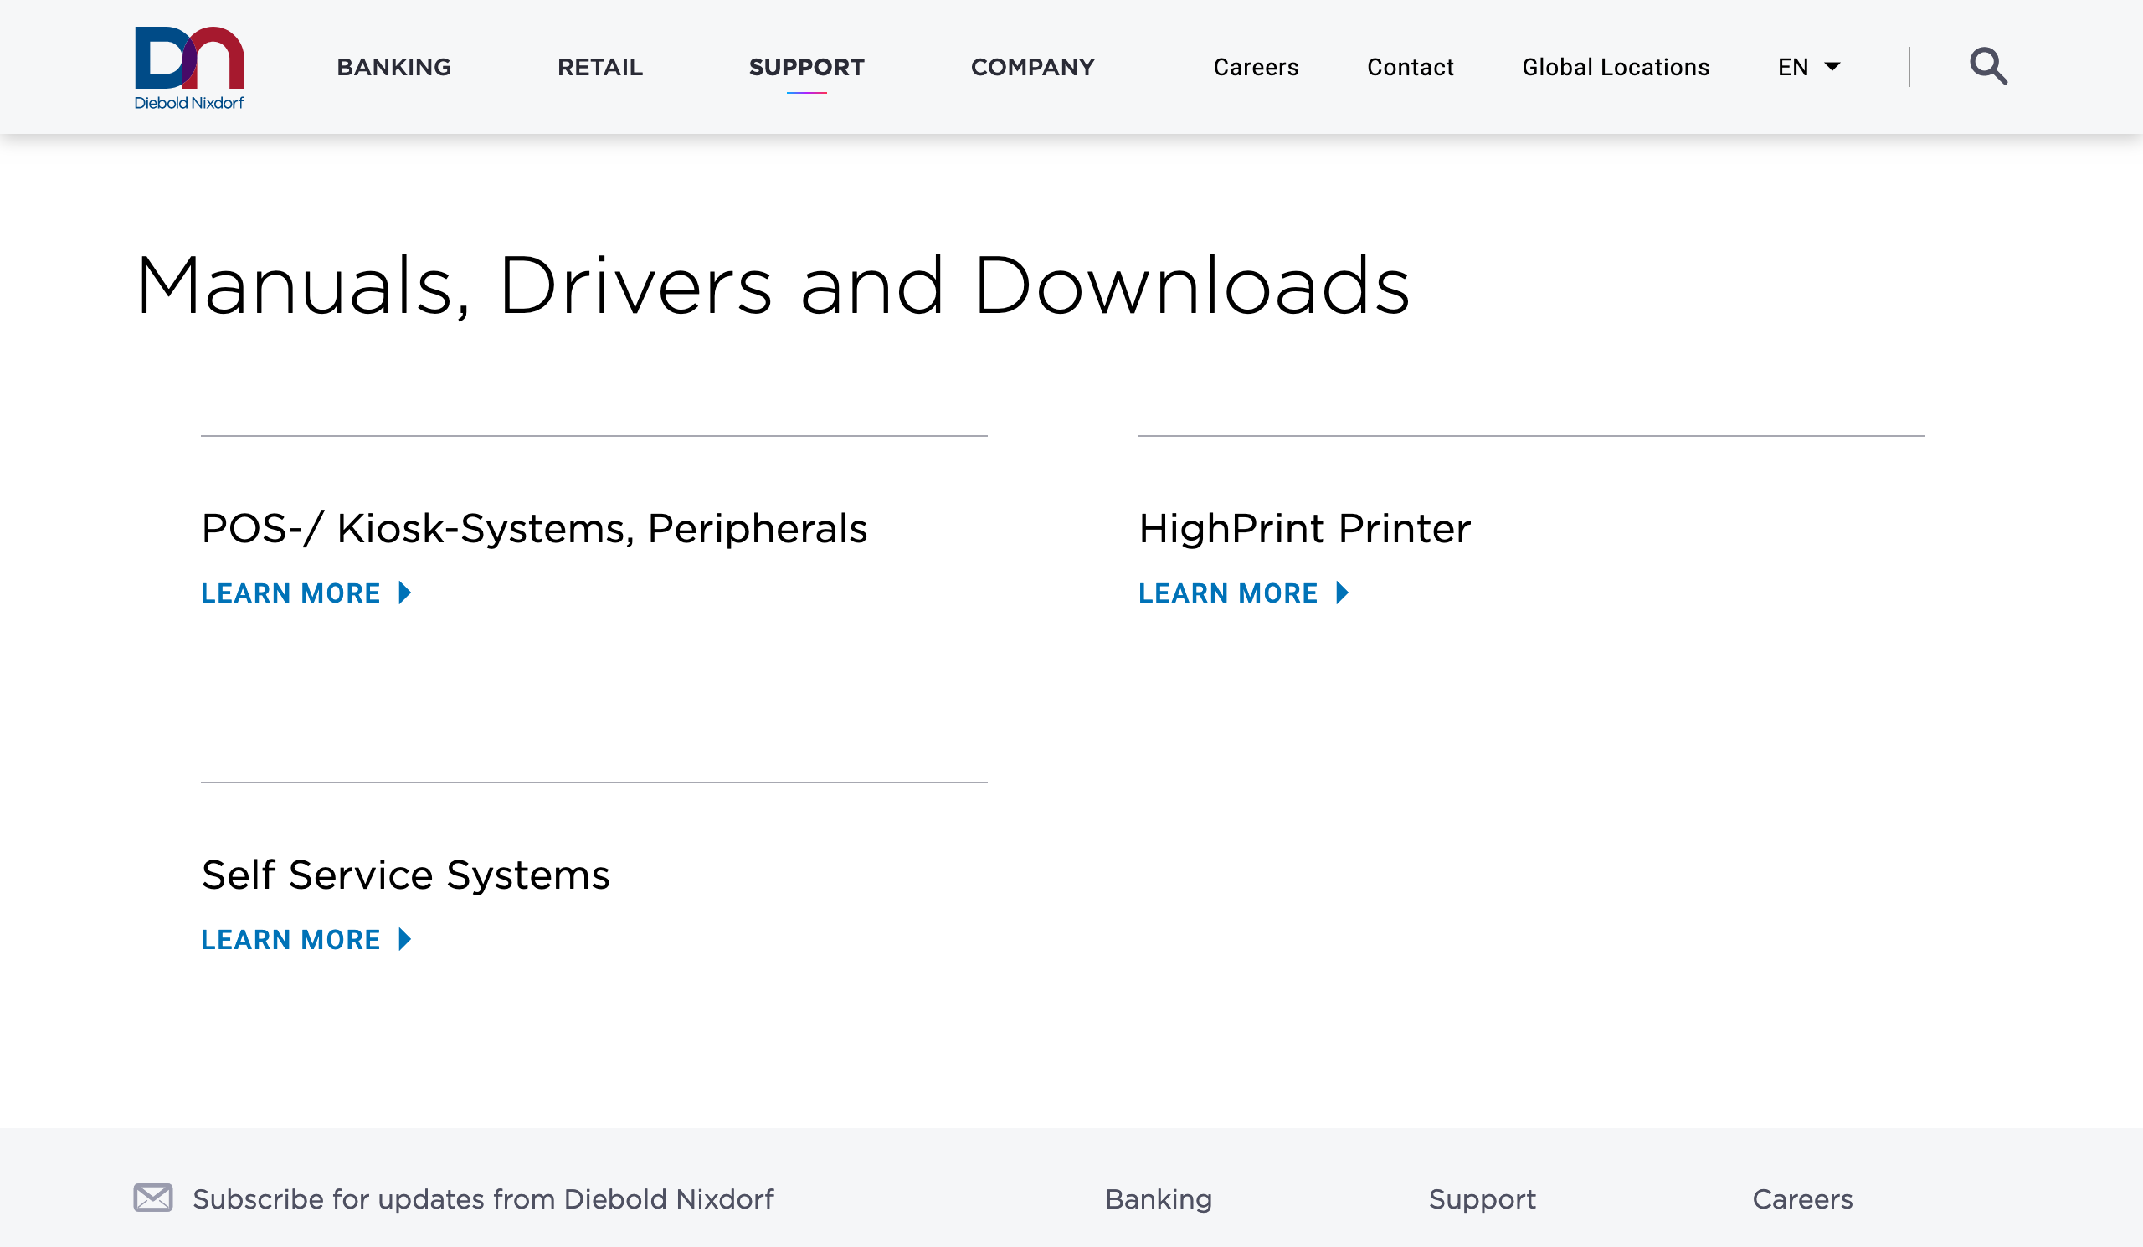Image resolution: width=2143 pixels, height=1247 pixels.
Task: Click Subscribe for updates from Diebold Nixdorf
Action: (x=483, y=1198)
